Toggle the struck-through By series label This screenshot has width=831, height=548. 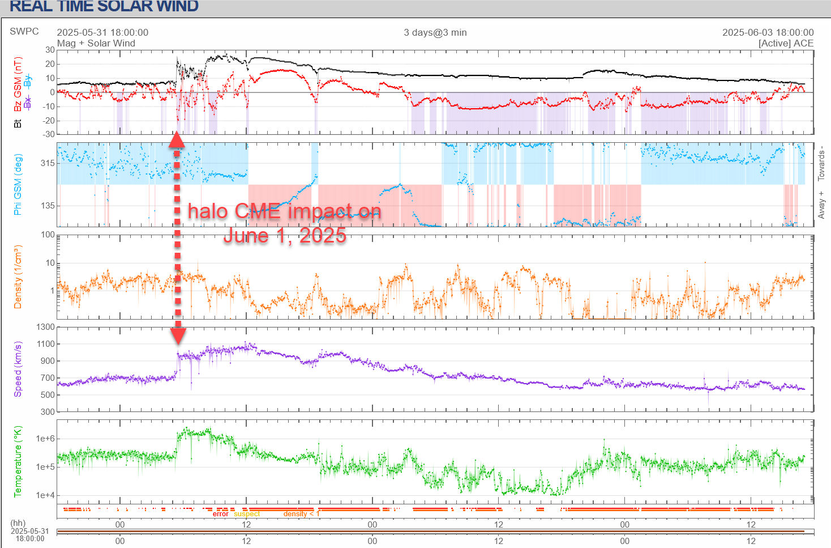click(28, 80)
